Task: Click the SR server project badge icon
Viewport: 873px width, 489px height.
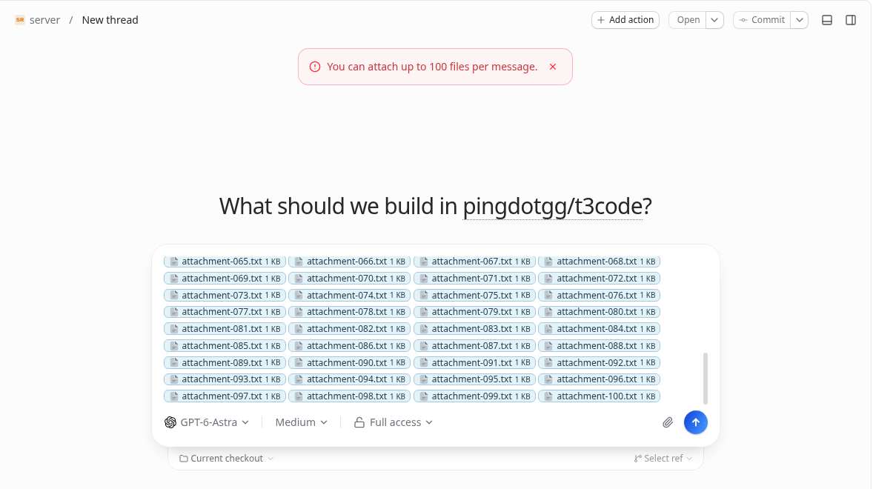Action: [x=20, y=20]
